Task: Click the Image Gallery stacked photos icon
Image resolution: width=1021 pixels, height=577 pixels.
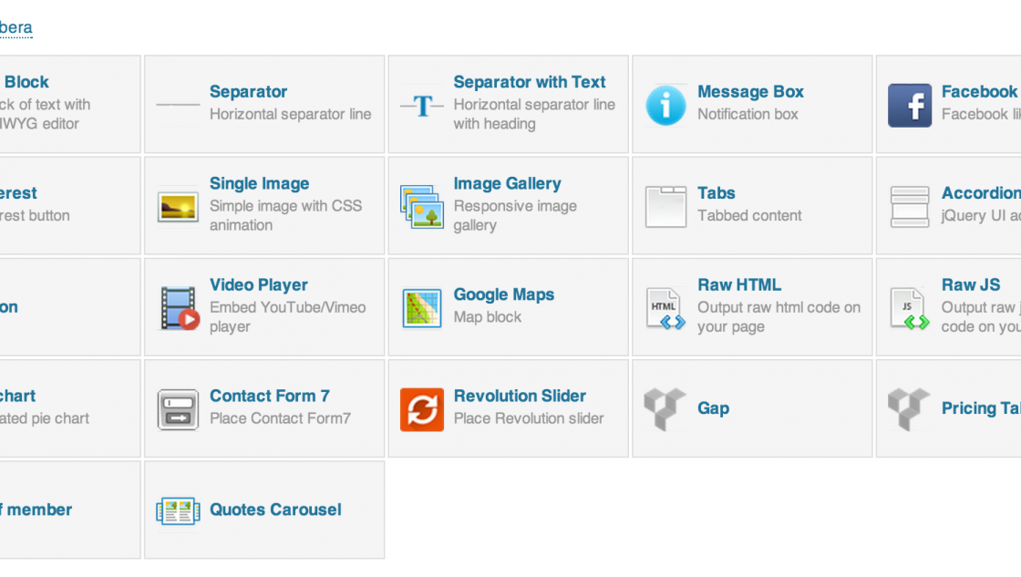Action: (x=421, y=206)
